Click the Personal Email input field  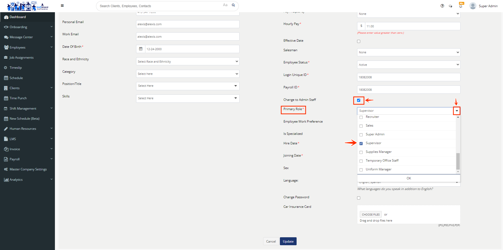[188, 24]
